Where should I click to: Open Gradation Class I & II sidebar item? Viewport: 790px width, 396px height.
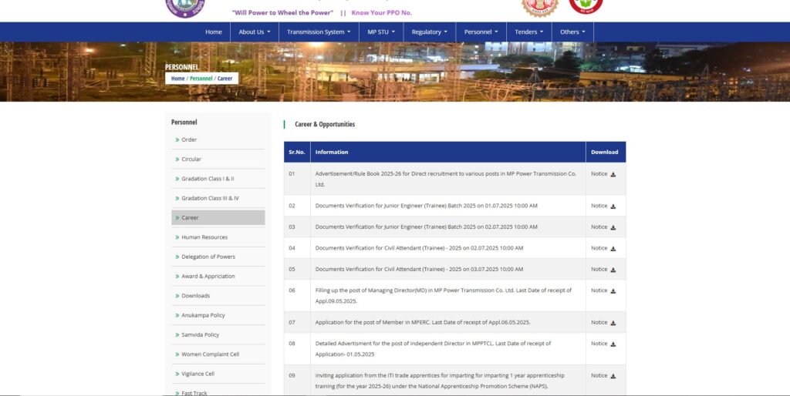(208, 179)
